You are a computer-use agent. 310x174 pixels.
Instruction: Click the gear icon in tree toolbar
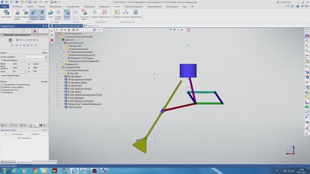74,30
